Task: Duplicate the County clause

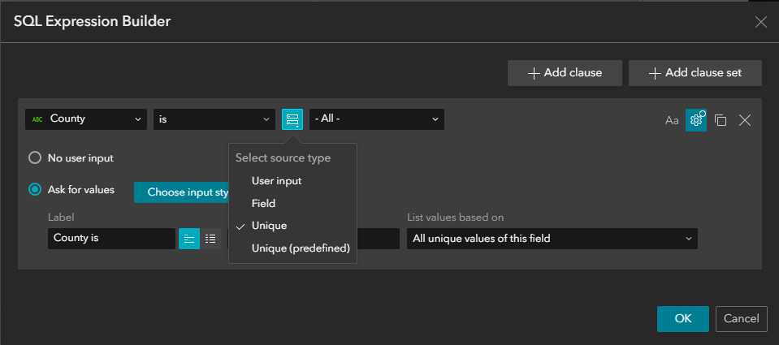Action: point(721,120)
